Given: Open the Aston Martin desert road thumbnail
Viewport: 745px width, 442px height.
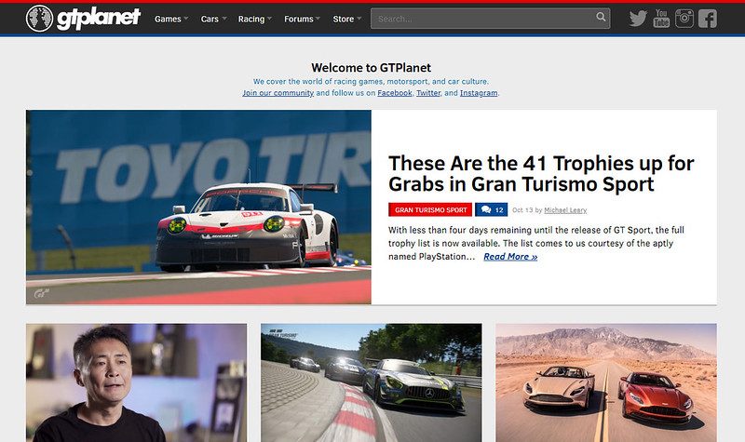Looking at the screenshot, I should coord(606,382).
